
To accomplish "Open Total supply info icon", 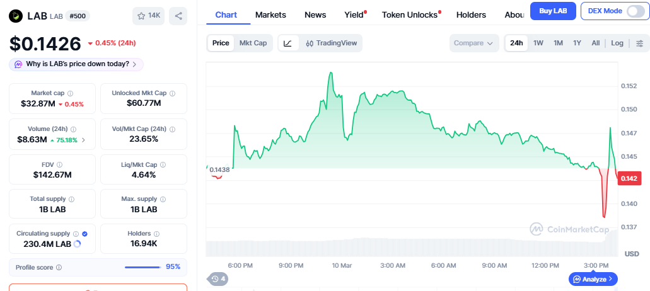I will [72, 199].
